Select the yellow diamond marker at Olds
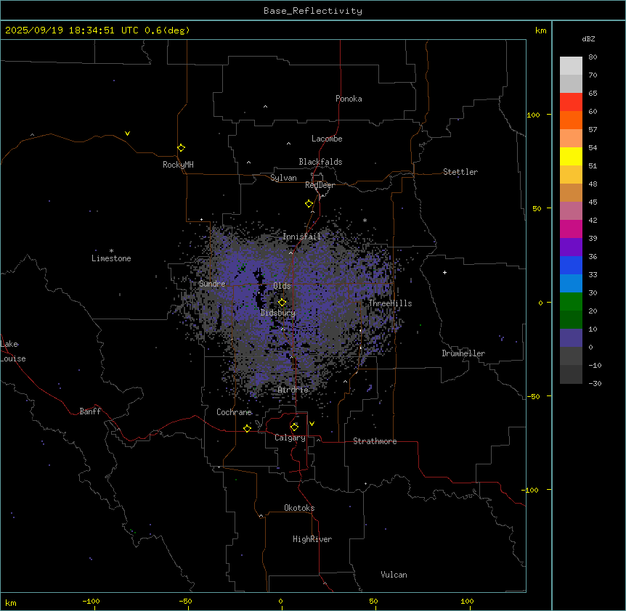 (282, 302)
